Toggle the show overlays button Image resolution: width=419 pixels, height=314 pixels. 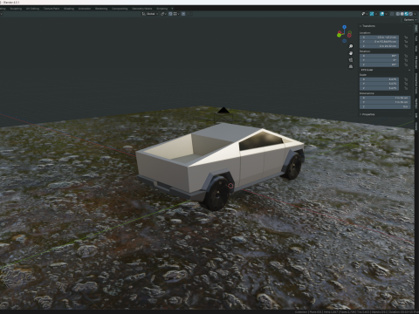(x=381, y=14)
